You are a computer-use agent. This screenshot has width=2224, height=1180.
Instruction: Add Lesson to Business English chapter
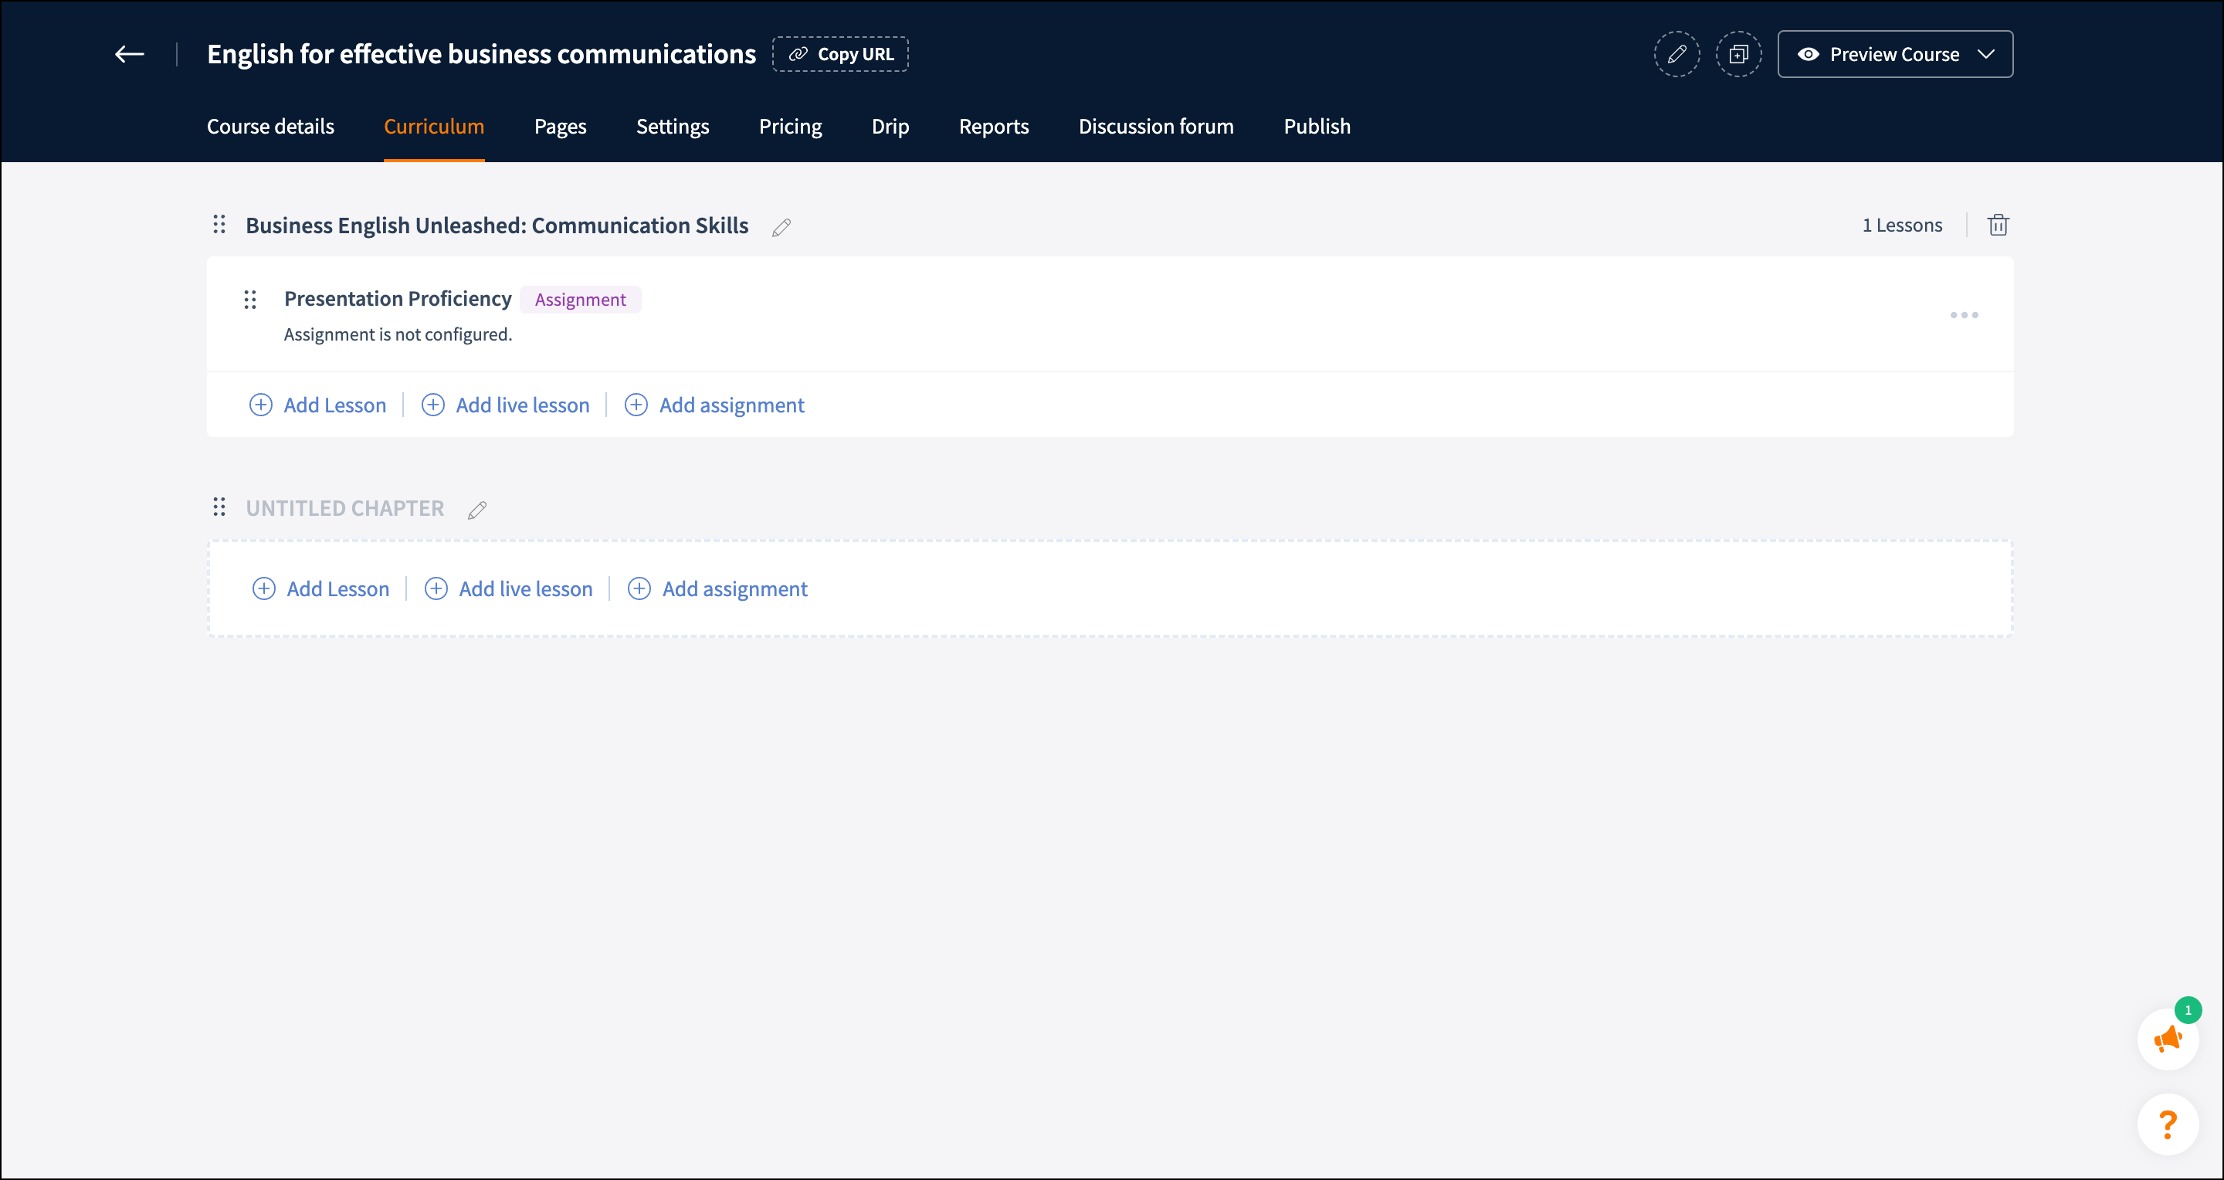pos(317,405)
